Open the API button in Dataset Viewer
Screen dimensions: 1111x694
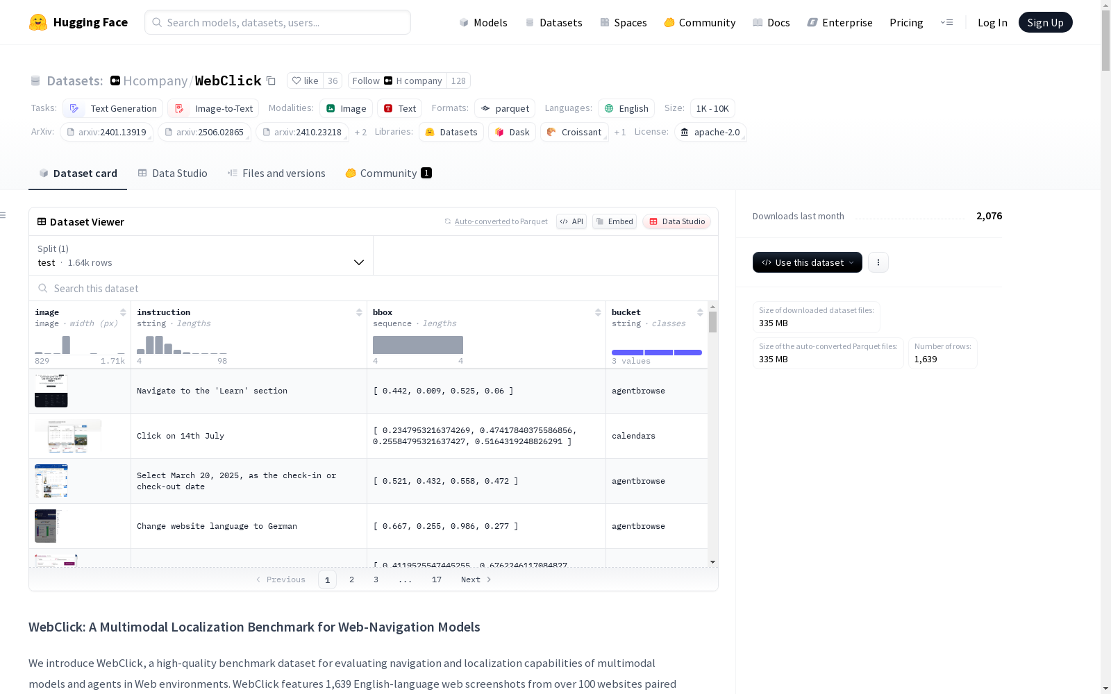[x=571, y=221]
